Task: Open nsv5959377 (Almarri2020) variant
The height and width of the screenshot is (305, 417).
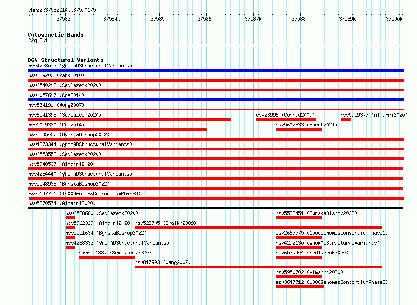Action: point(374,115)
